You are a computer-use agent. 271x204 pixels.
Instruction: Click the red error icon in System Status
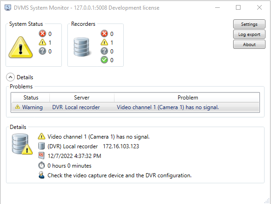coord(42,34)
